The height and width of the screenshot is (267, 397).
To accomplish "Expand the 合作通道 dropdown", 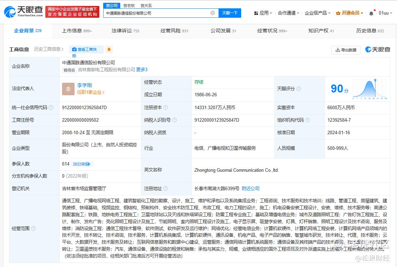I will pyautogui.click(x=288, y=13).
